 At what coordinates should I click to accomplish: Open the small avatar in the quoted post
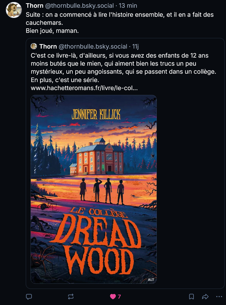pos(34,46)
